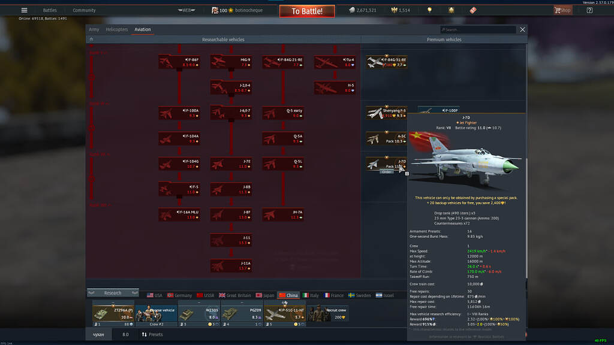Click the vehicle search field
The height and width of the screenshot is (345, 614).
click(478, 29)
